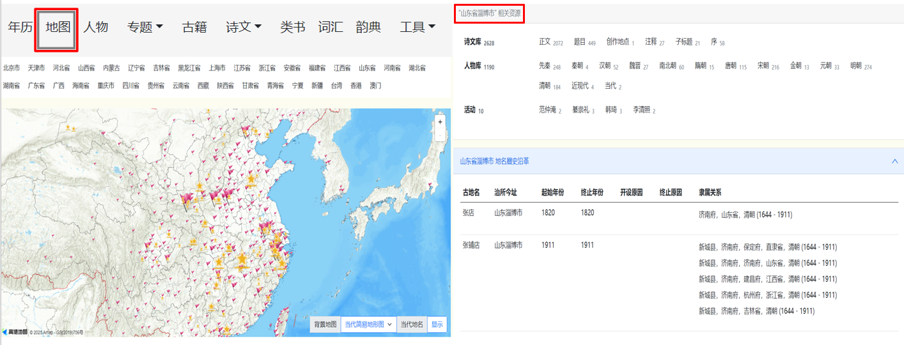Select 韵典 in the top navigation
Image resolution: width=904 pixels, height=345 pixels.
pos(368,27)
